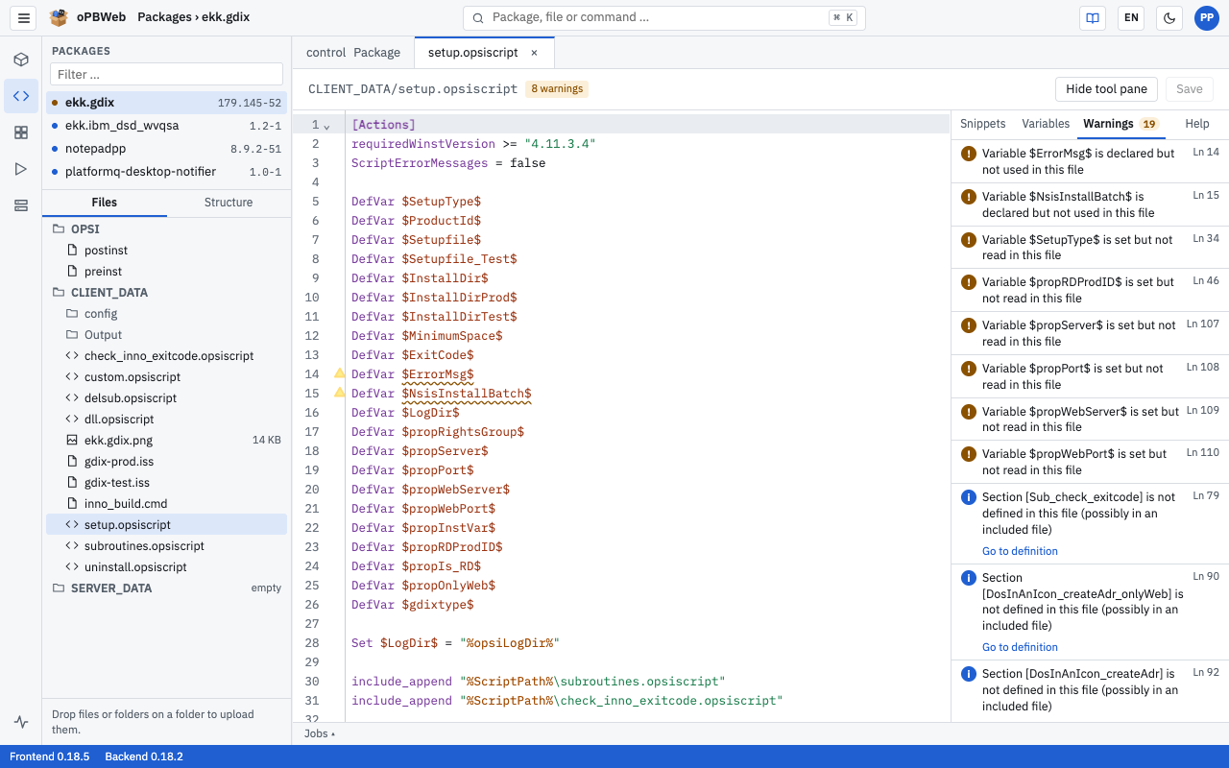Switch to the Variables tab
The image size is (1229, 768).
[1046, 124]
